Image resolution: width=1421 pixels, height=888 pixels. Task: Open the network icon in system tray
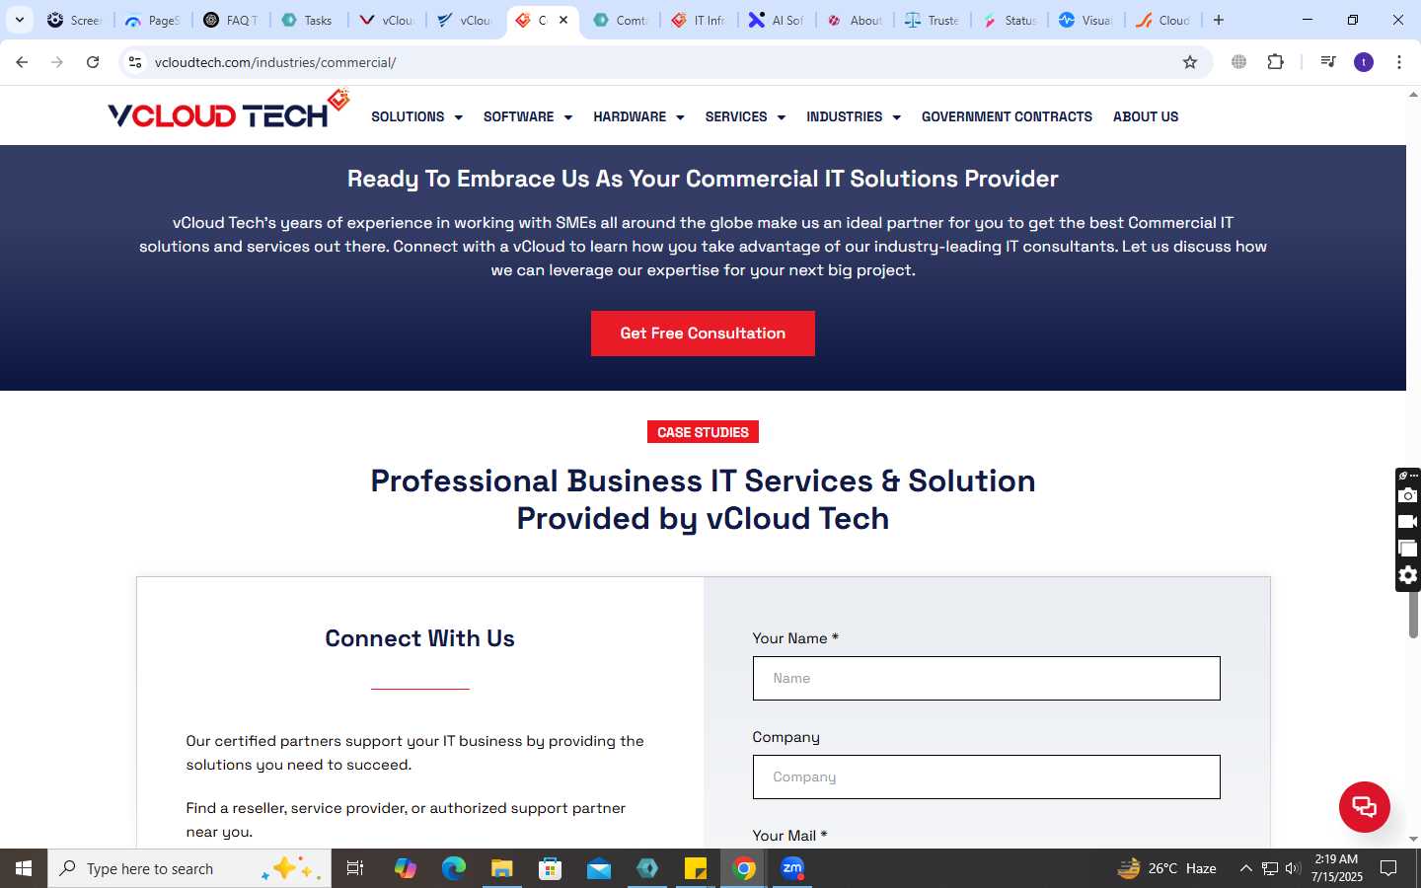1270,868
